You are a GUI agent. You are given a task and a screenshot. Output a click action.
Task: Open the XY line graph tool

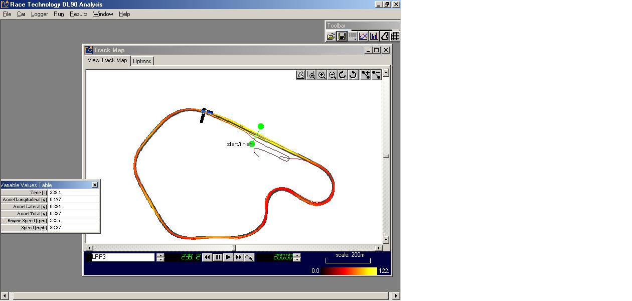[x=363, y=36]
